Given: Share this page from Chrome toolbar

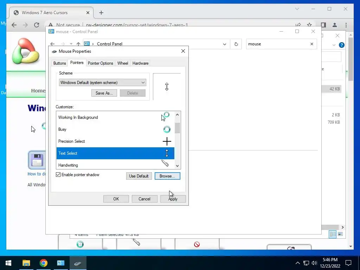Looking at the screenshot, I should 298,25.
